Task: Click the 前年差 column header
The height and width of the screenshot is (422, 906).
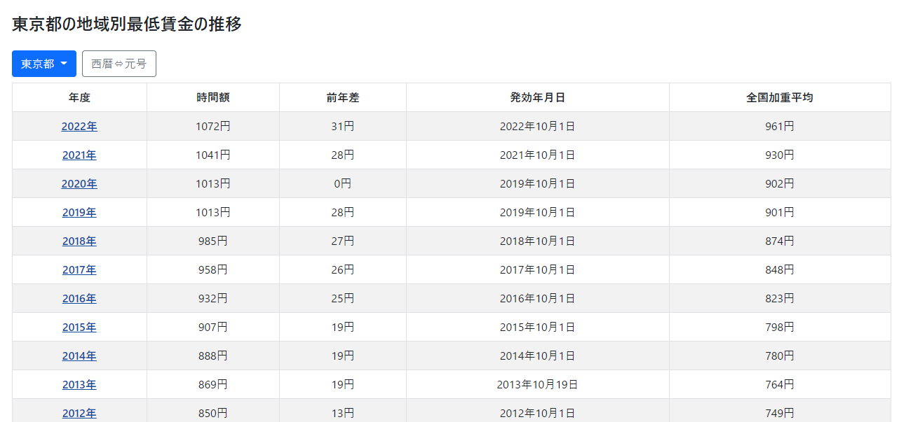Action: pos(342,98)
